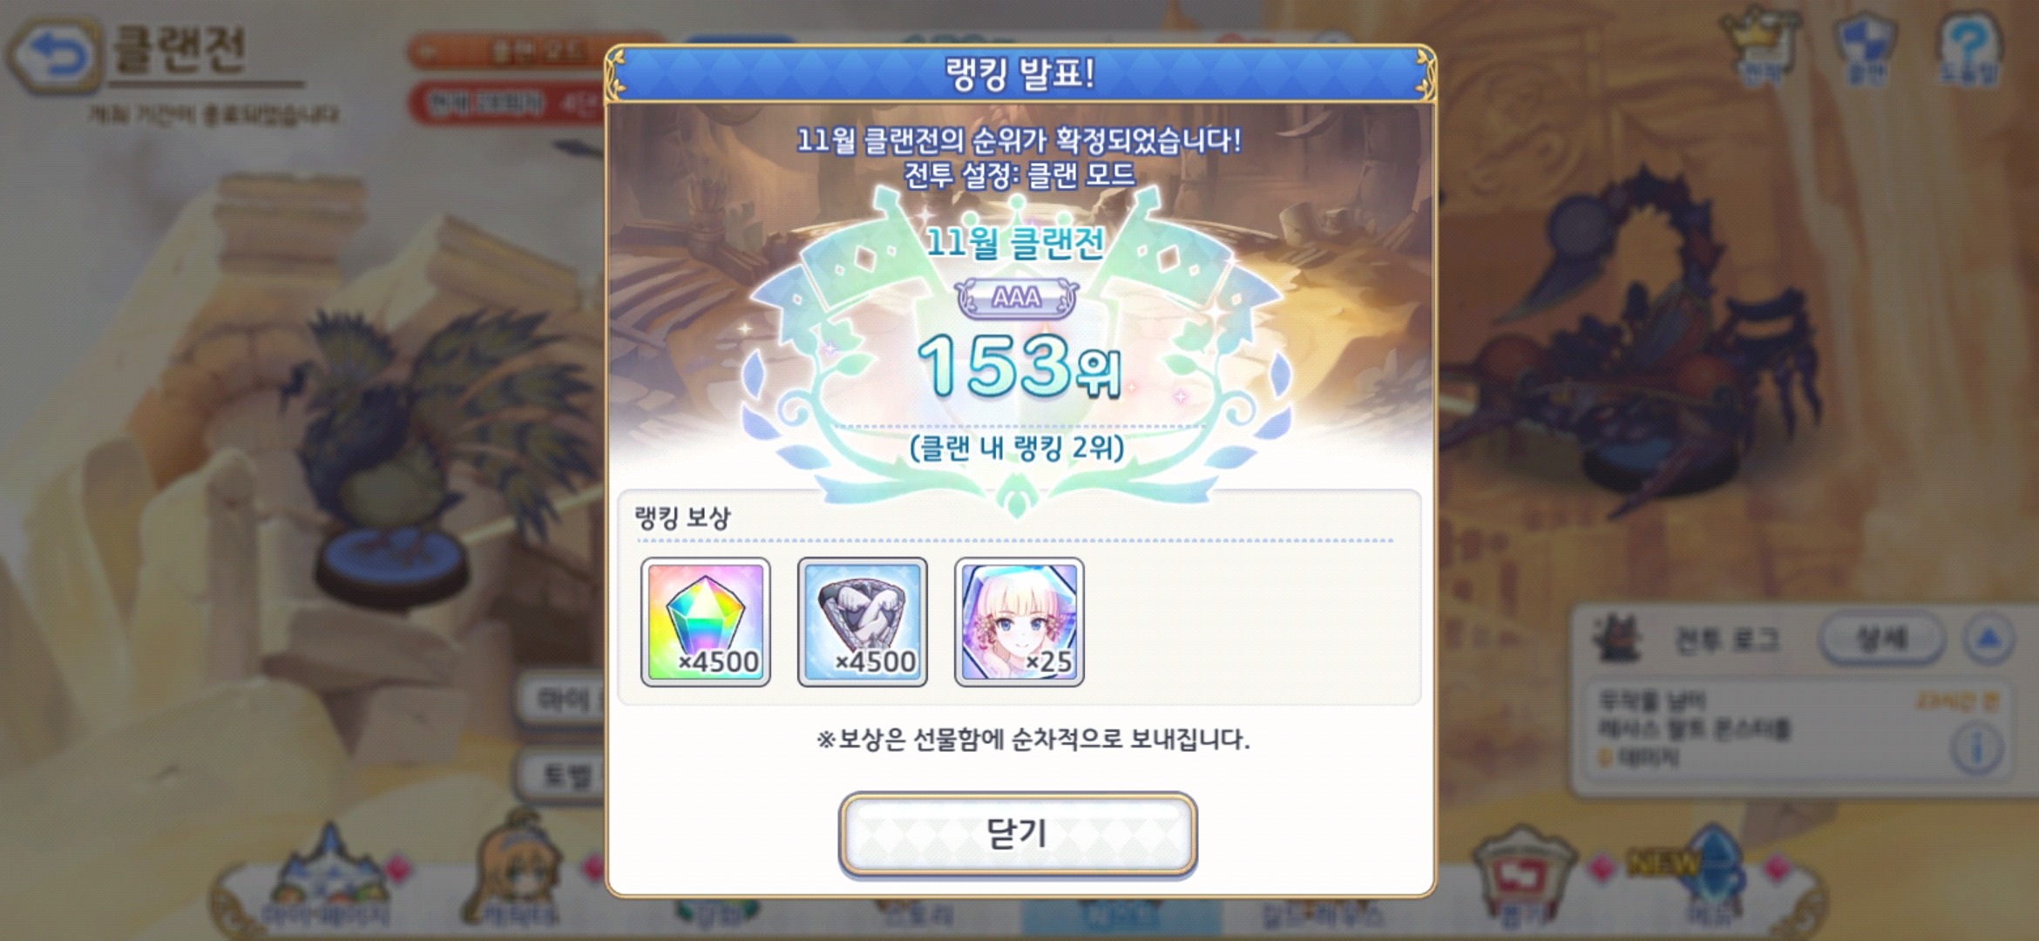Go back with the blue return arrow
Screen dimensions: 2039x941
[54, 55]
